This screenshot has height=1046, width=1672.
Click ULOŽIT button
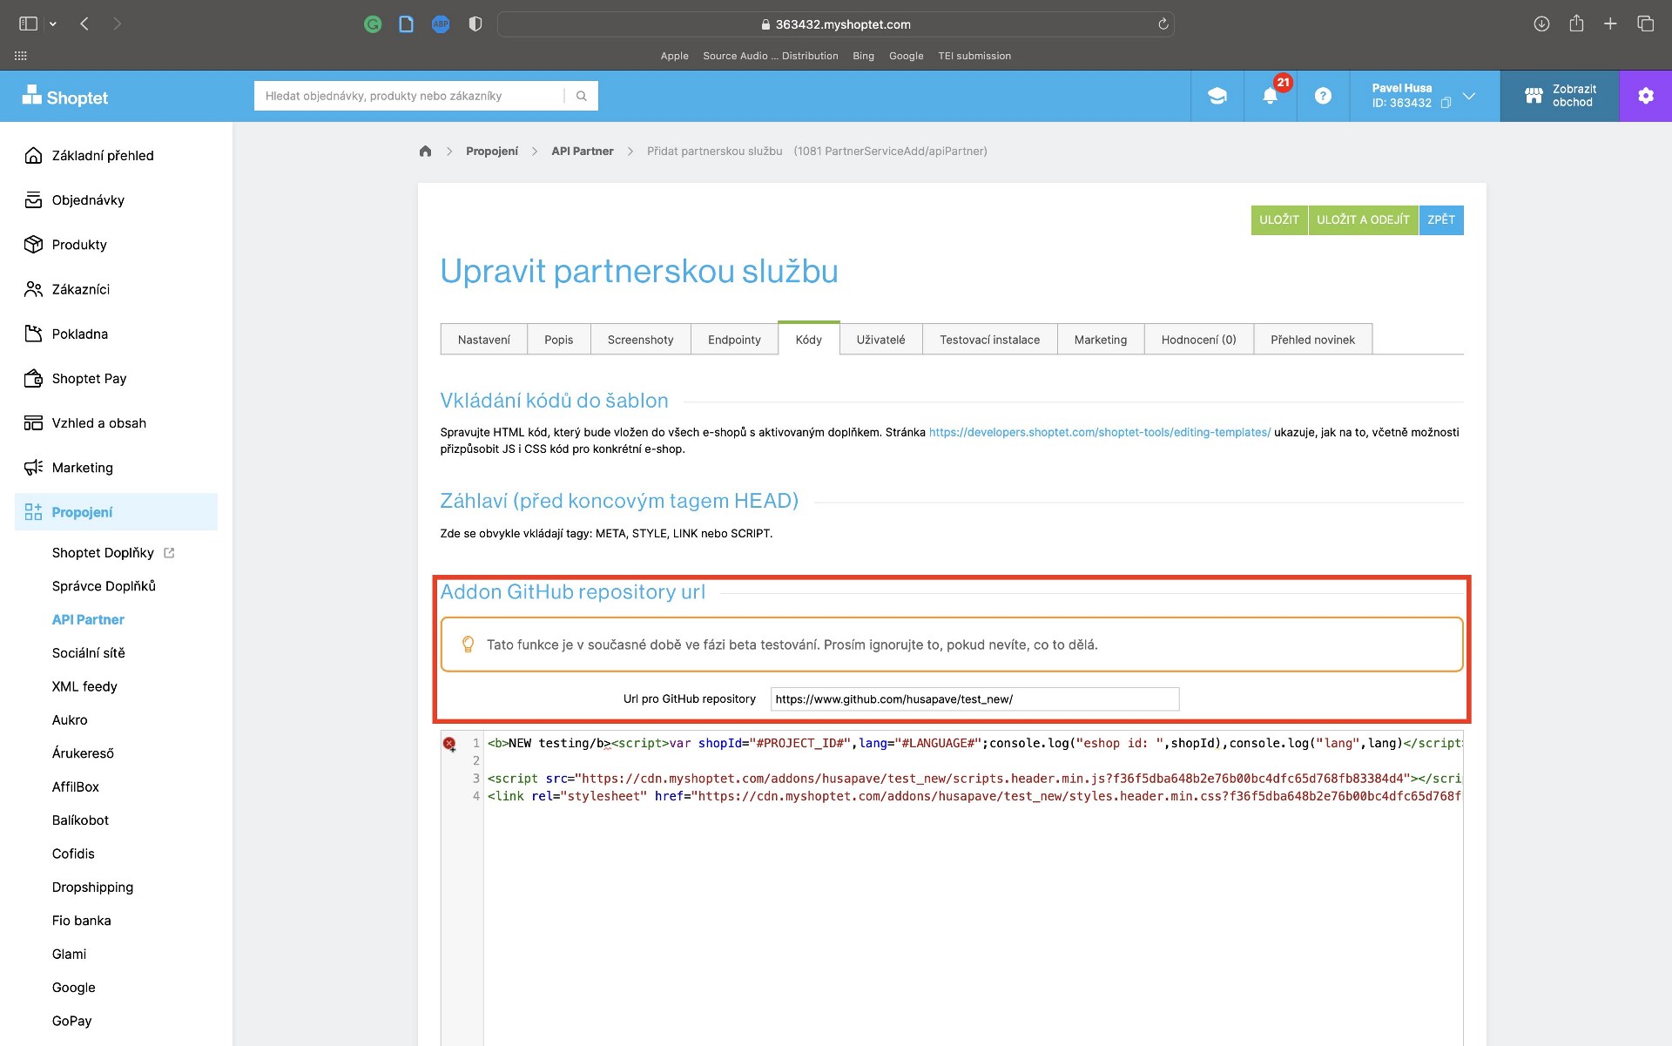(x=1278, y=219)
